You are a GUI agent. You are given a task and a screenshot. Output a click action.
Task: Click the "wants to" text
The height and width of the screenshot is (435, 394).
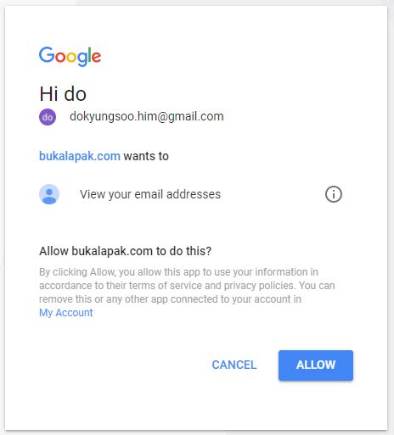146,156
